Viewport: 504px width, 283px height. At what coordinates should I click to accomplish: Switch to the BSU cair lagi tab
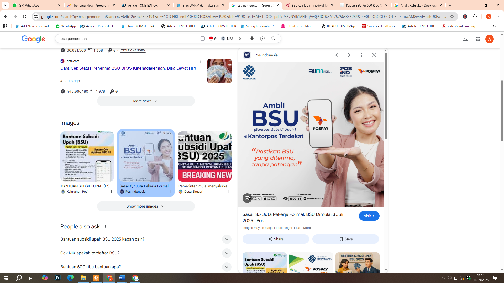point(310,5)
